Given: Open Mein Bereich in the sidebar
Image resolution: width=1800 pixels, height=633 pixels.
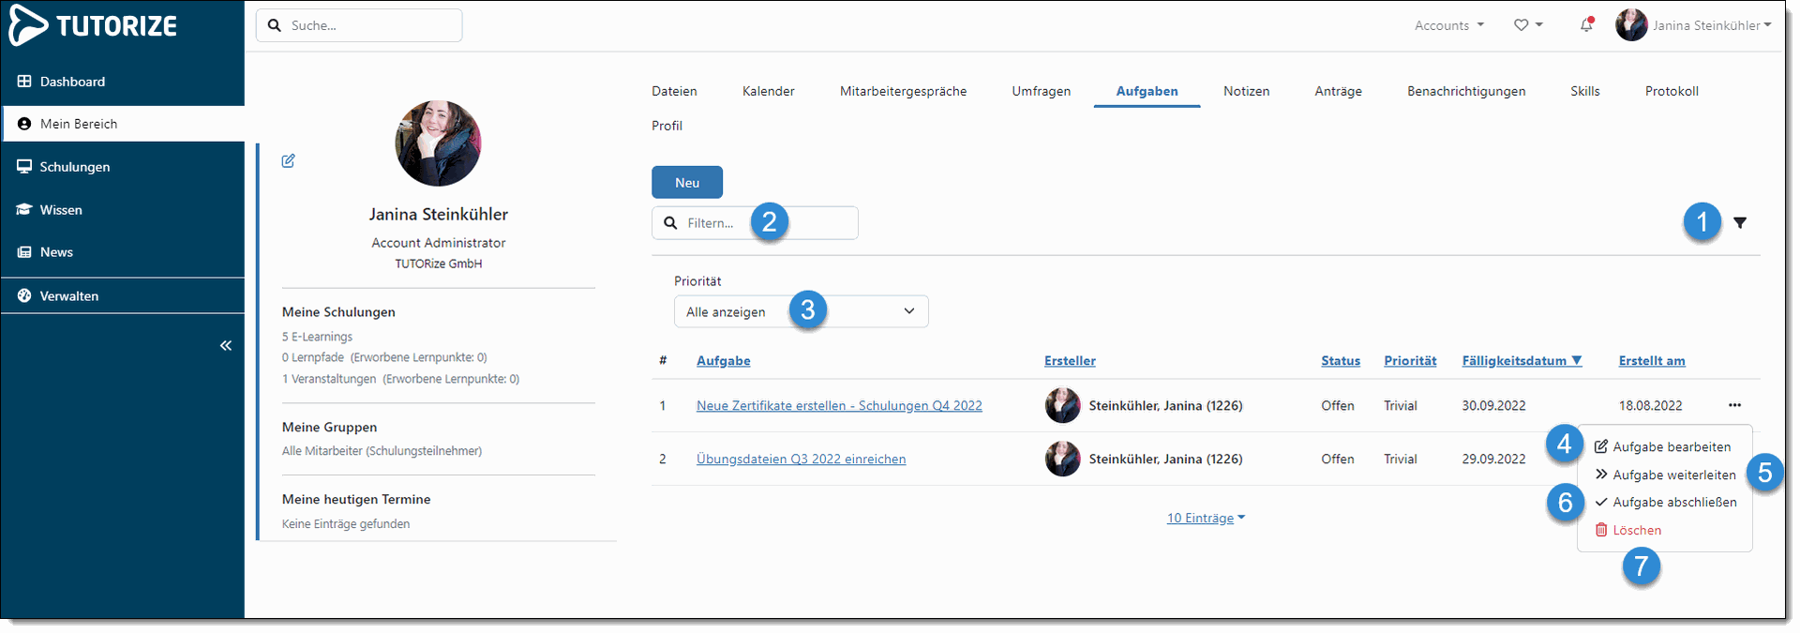Looking at the screenshot, I should point(123,124).
